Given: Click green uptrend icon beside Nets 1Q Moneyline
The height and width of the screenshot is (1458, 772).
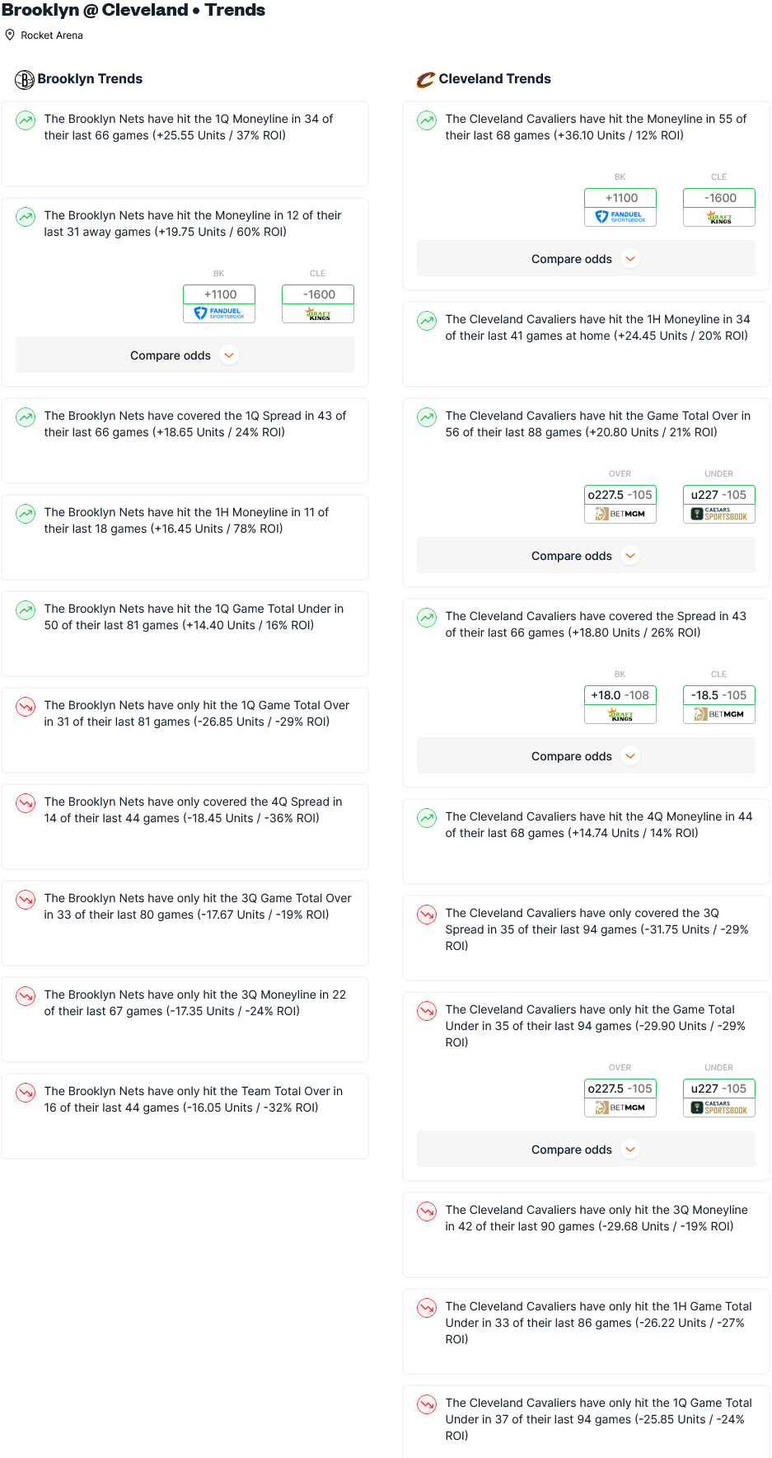Looking at the screenshot, I should pos(26,120).
